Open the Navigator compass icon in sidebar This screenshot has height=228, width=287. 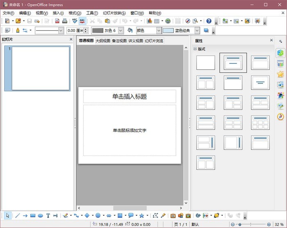pyautogui.click(x=280, y=117)
